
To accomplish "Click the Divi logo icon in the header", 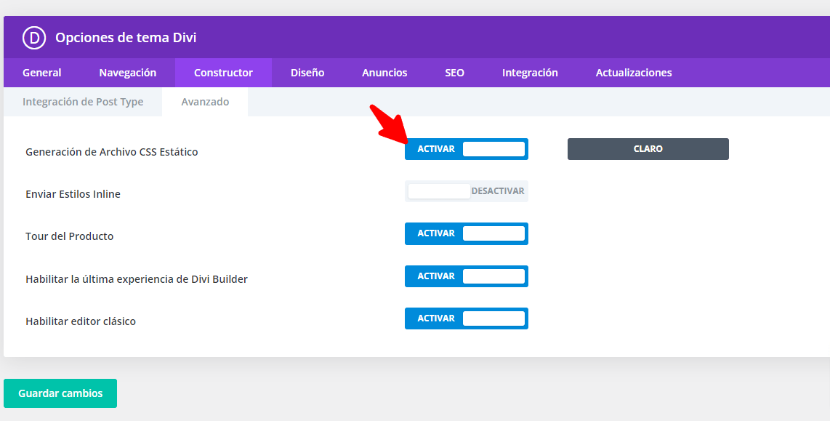I will point(34,38).
